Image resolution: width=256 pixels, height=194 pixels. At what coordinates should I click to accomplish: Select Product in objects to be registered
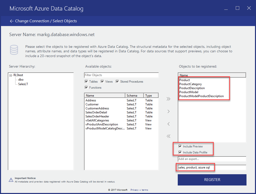184,80
